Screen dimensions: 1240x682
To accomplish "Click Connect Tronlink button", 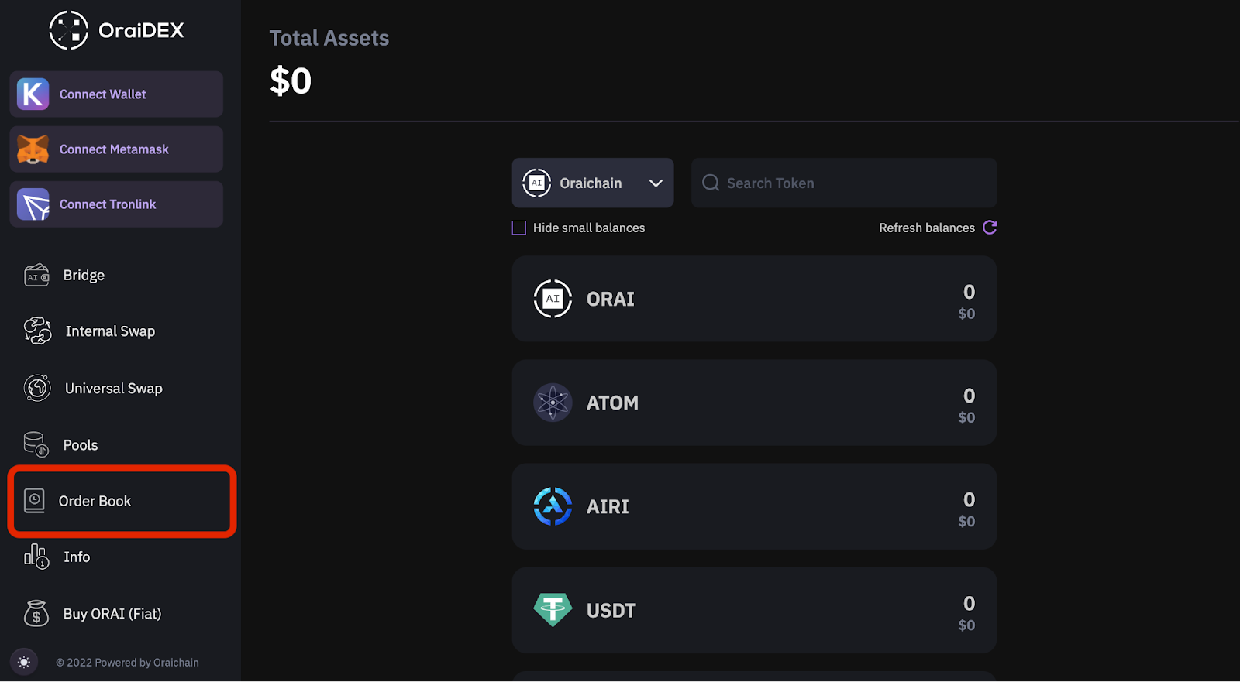I will coord(116,204).
